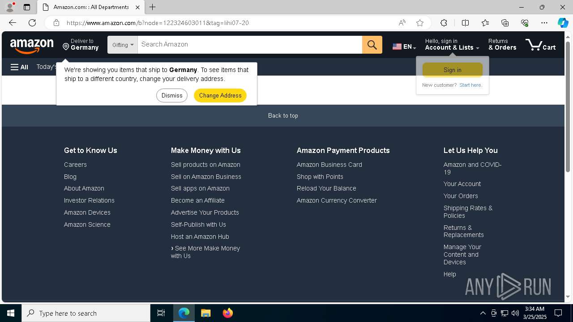The width and height of the screenshot is (573, 322).
Task: Open the Careers link
Action: [x=75, y=165]
